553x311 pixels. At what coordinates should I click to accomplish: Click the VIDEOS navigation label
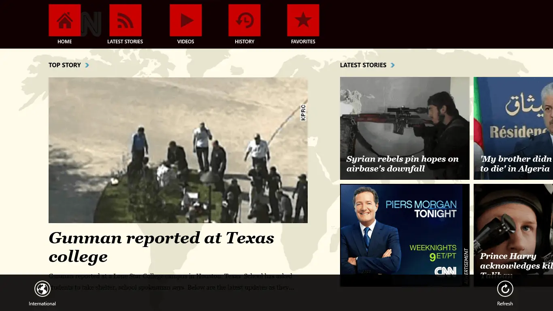[186, 41]
